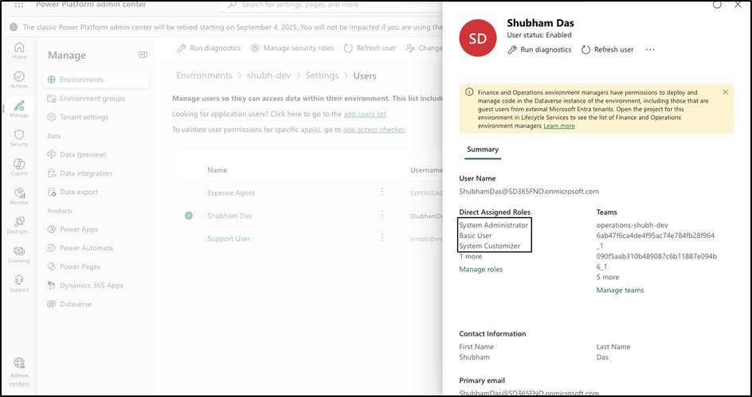Click the Manage teams link
This screenshot has width=752, height=397.
tap(620, 290)
